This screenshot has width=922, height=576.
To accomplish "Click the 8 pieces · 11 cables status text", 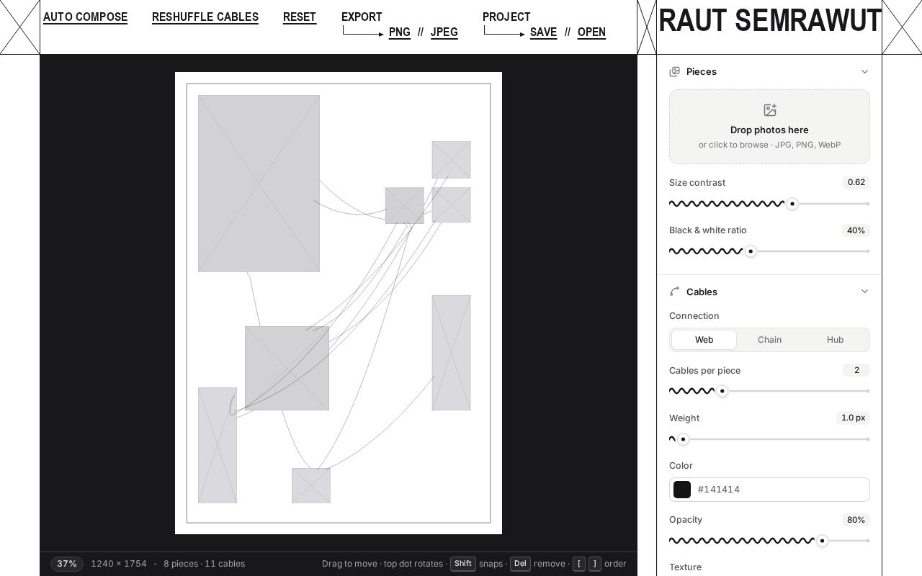I will point(205,564).
